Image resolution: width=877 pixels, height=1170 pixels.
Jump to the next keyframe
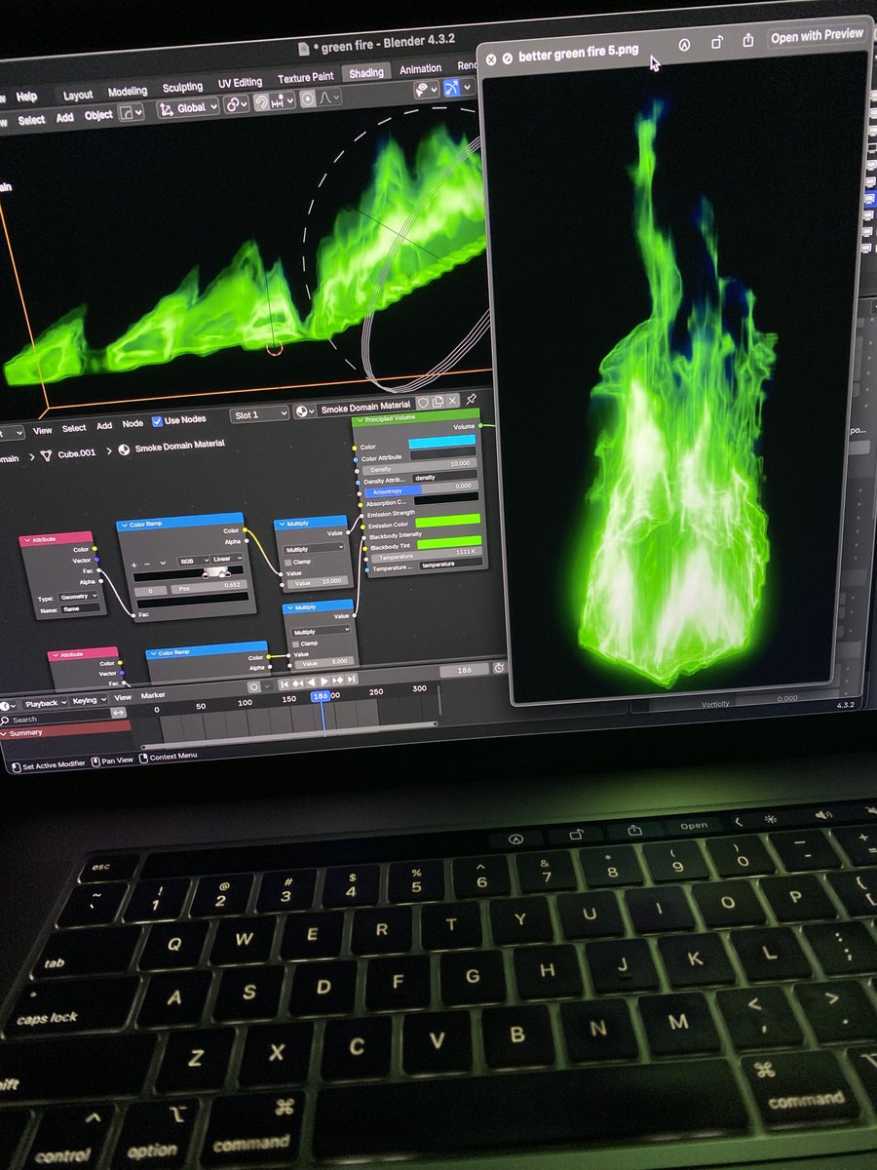[338, 680]
